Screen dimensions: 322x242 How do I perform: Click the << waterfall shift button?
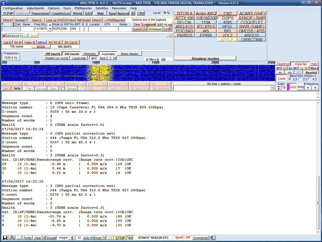280,72
